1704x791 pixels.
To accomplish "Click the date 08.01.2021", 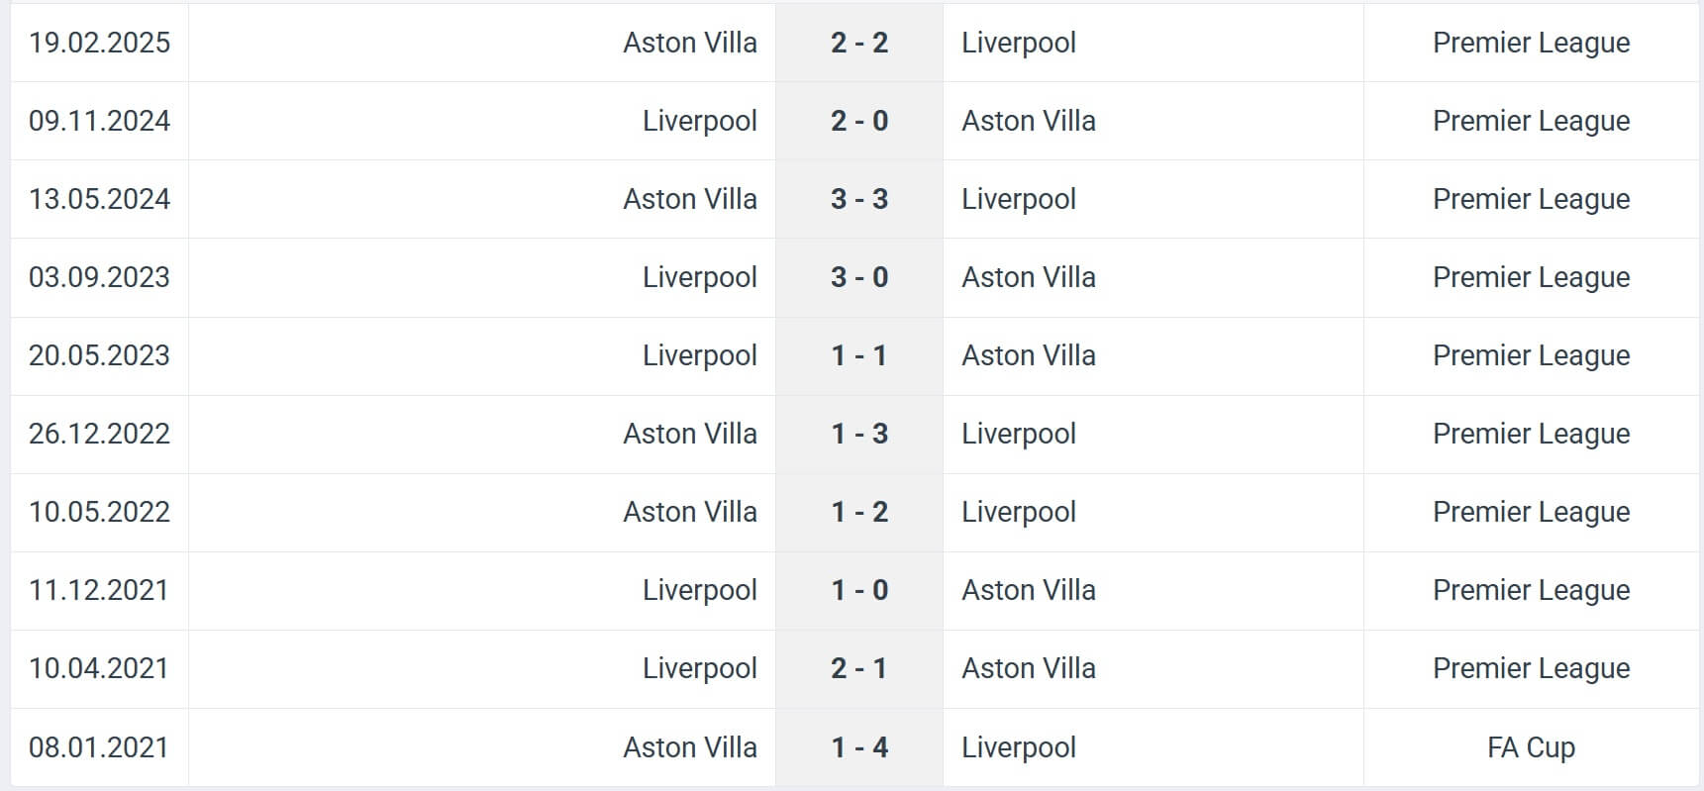I will click(99, 747).
